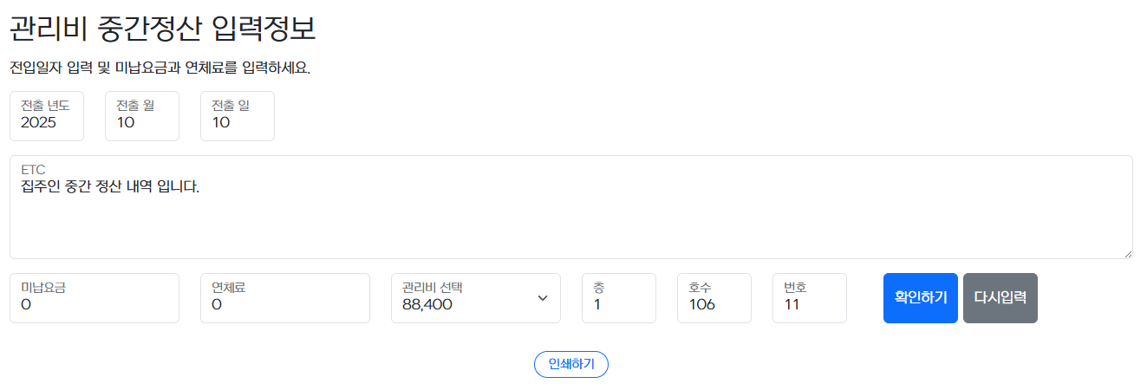
Task: Click the chevron arrow in 관리비 선택
Action: 543,298
